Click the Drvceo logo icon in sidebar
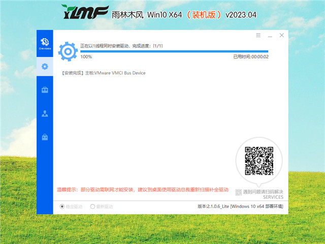Viewport: 325px width, 244px height. 45,44
